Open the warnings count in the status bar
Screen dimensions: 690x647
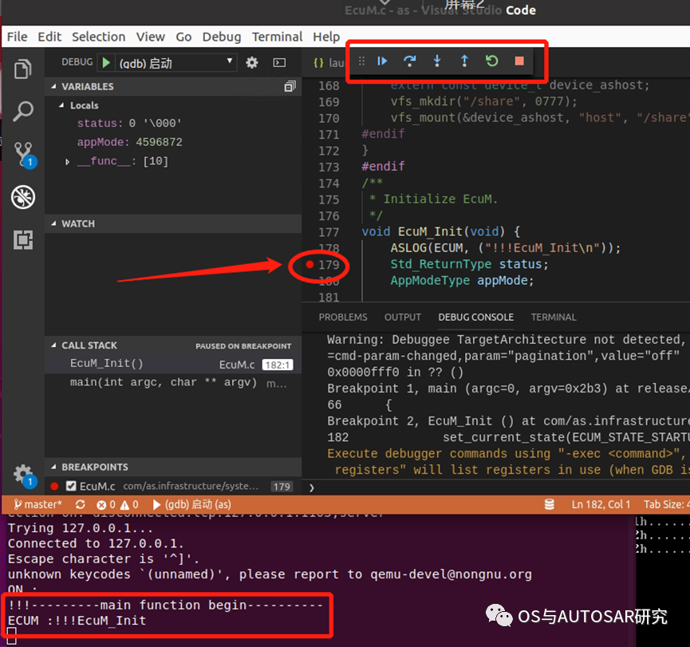point(130,504)
